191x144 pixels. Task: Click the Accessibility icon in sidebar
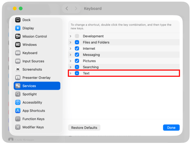18,102
